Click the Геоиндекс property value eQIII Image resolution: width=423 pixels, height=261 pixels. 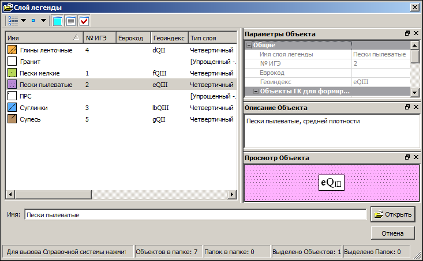pyautogui.click(x=381, y=82)
